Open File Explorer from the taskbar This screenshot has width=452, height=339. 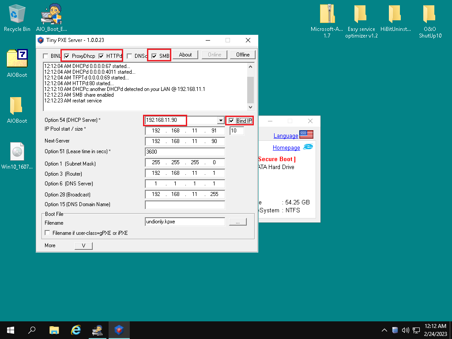click(54, 330)
